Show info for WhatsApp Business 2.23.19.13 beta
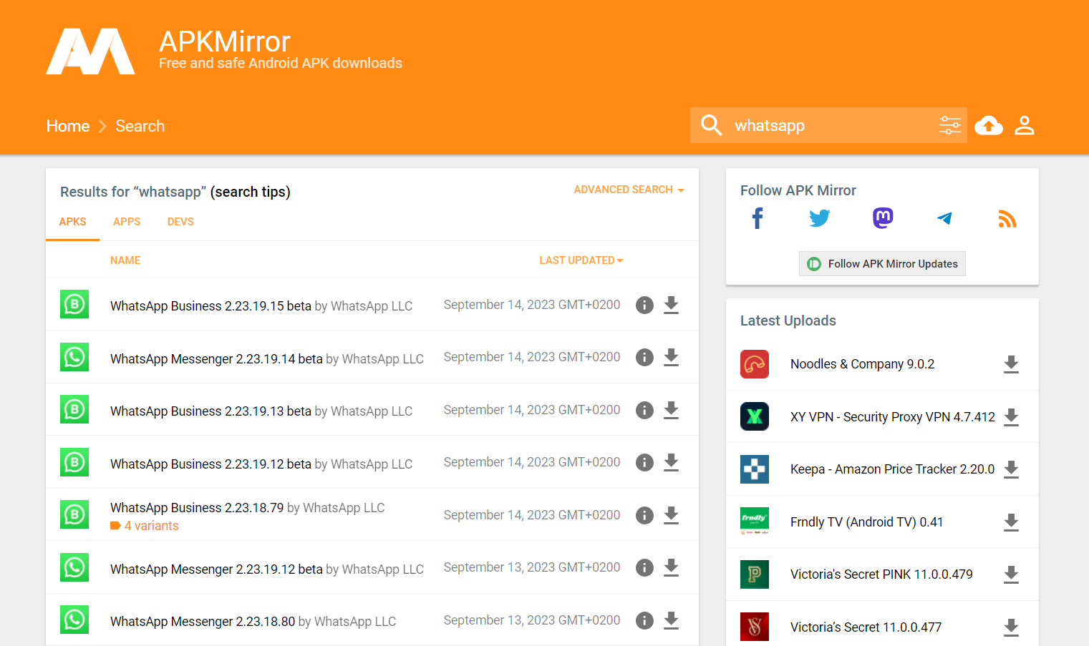 (x=644, y=410)
